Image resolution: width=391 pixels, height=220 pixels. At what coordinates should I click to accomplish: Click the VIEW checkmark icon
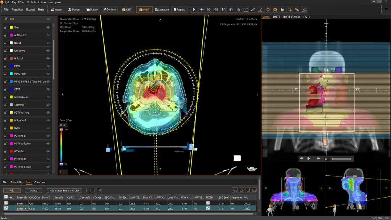tap(304, 9)
